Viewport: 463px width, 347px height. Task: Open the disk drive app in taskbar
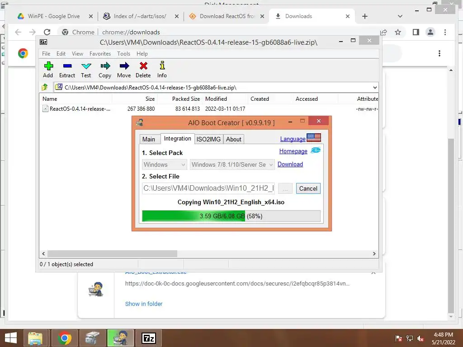pos(93,338)
